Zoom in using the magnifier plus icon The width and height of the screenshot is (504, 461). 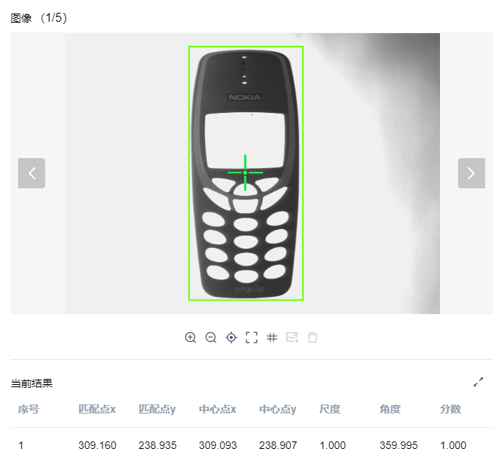[x=191, y=337]
